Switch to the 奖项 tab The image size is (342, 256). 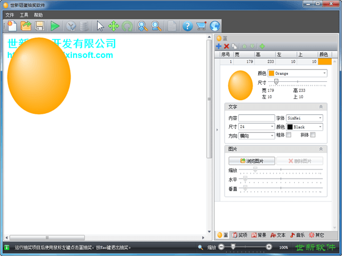point(239,235)
